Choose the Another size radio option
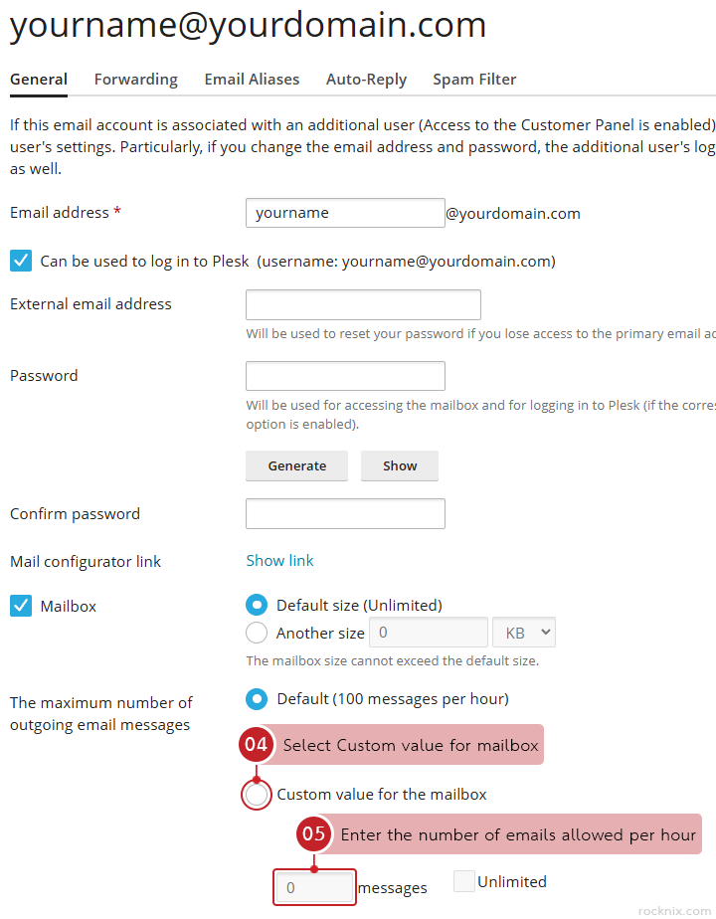 click(257, 633)
